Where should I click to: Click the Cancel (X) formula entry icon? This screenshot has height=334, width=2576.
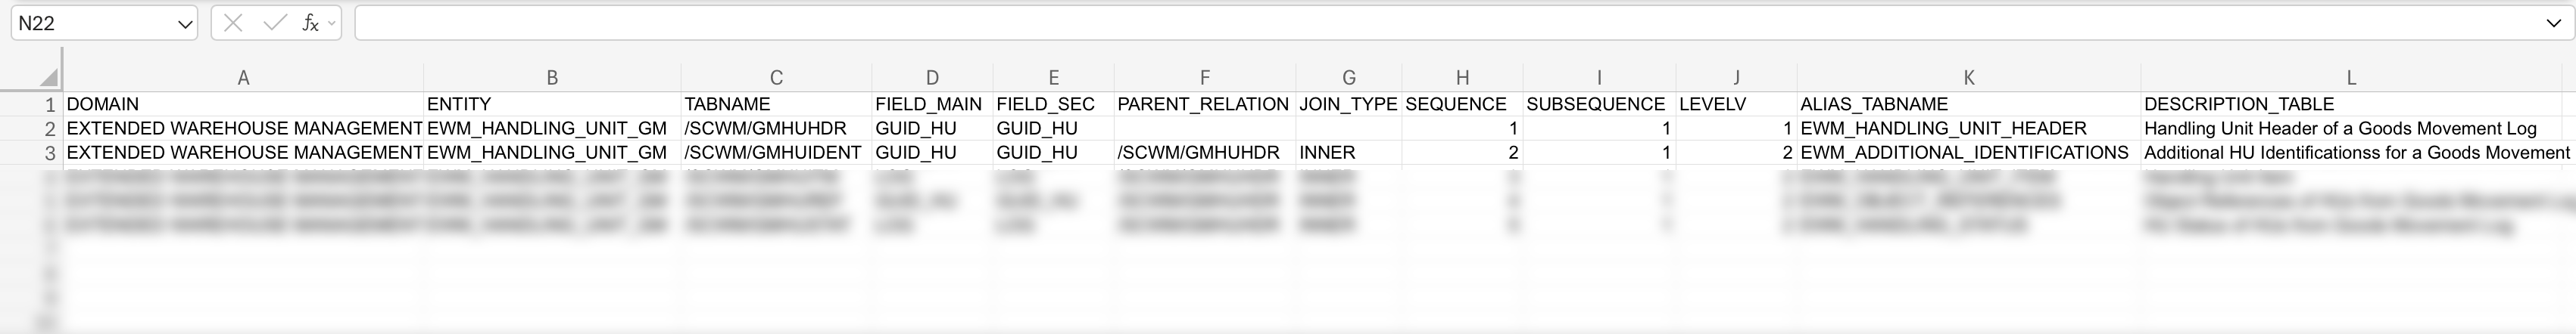[233, 23]
